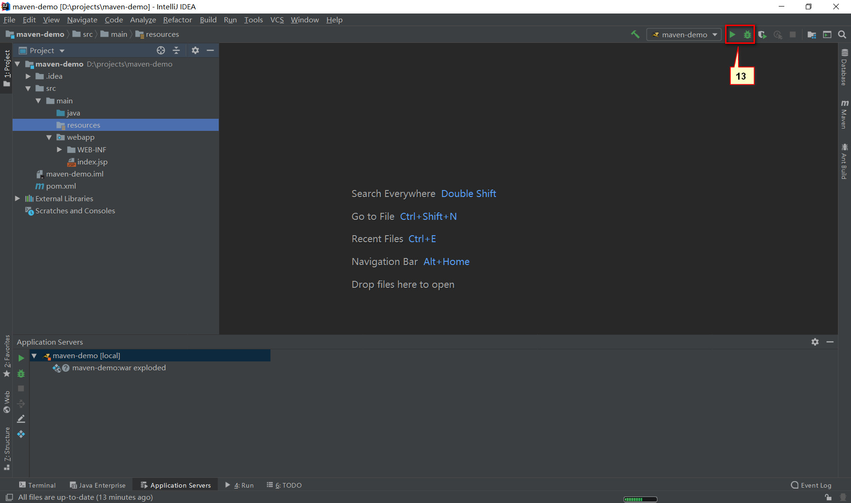Image resolution: width=851 pixels, height=503 pixels.
Task: Collapse the src folder
Action: tap(28, 88)
